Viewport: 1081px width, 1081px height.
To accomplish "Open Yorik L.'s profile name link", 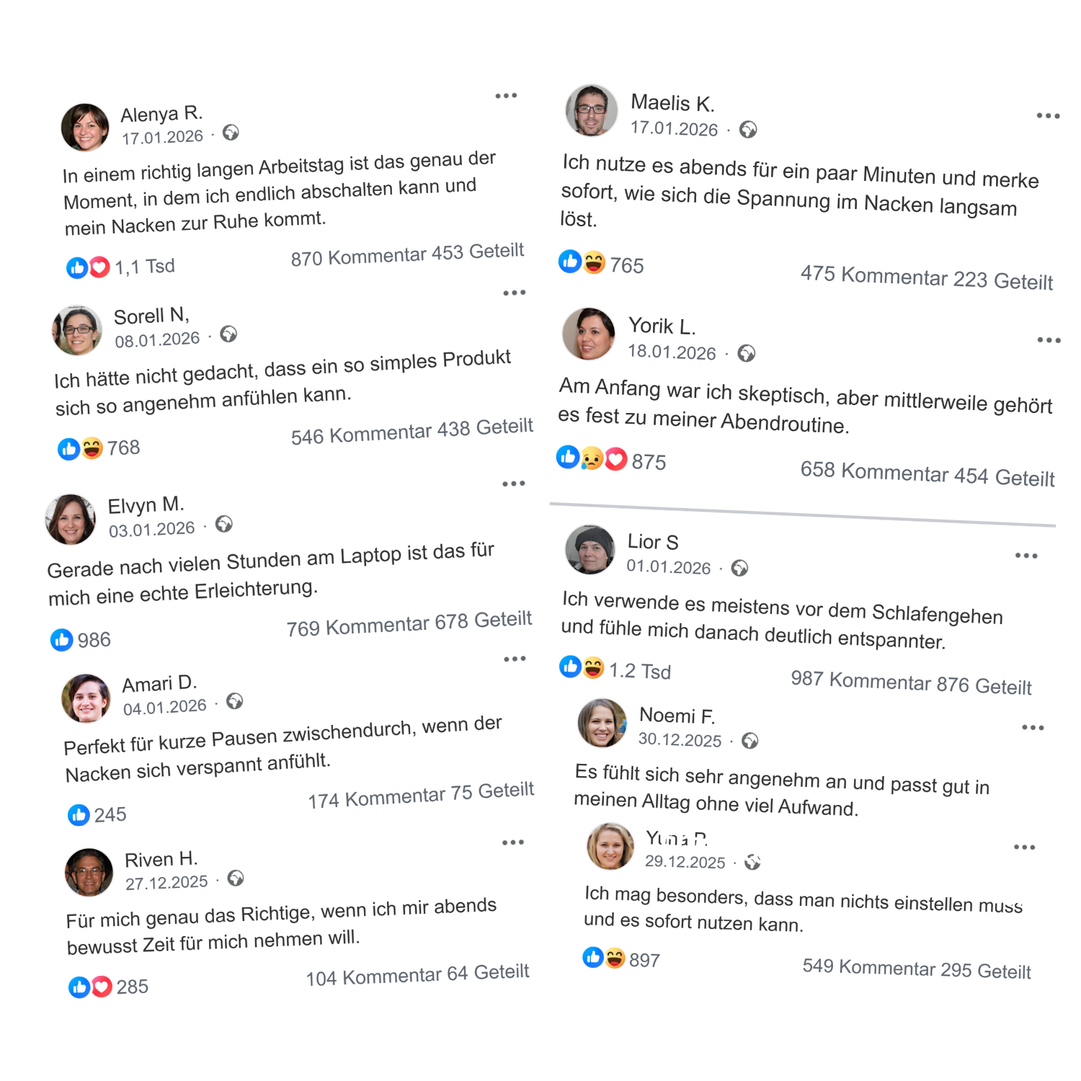I will [662, 326].
